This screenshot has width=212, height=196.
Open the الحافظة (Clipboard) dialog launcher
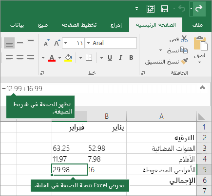coord(143,73)
